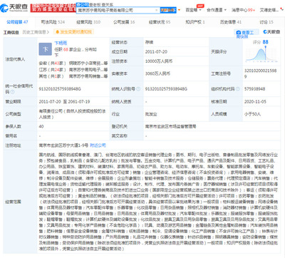Switch to the 经营风险 310 tab
285x258 pixels.
coord(88,22)
